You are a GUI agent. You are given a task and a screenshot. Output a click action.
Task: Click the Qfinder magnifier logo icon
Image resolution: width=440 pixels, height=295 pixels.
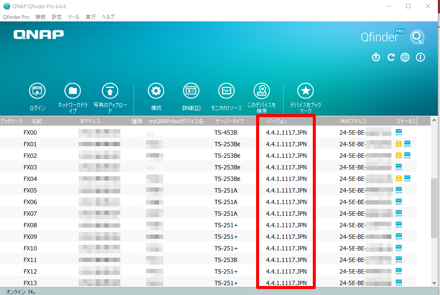coord(417,37)
